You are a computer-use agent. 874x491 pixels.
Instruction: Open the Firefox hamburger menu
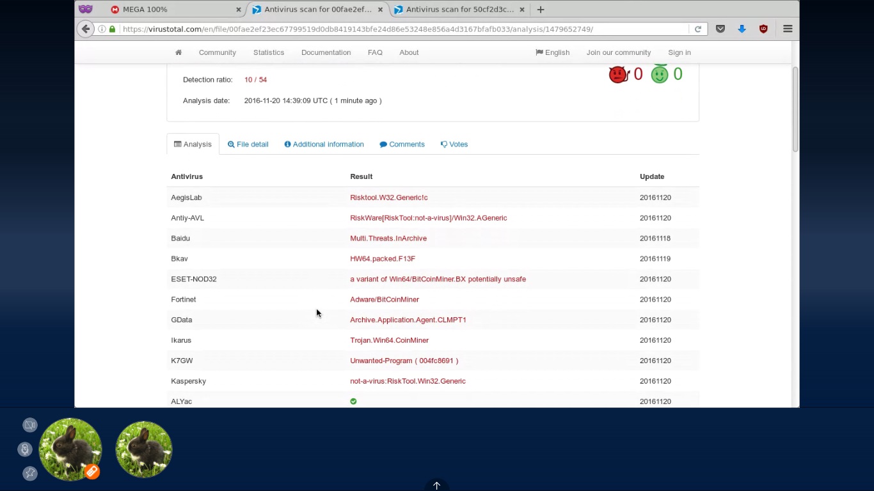(788, 29)
